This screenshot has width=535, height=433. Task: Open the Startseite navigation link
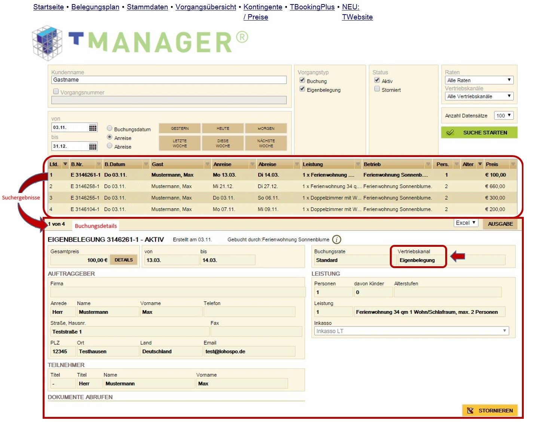[49, 7]
